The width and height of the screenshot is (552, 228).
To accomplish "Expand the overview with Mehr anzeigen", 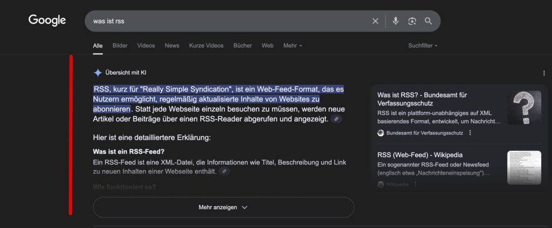I will pyautogui.click(x=224, y=207).
